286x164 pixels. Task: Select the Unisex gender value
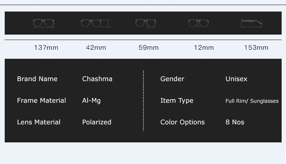(x=236, y=79)
